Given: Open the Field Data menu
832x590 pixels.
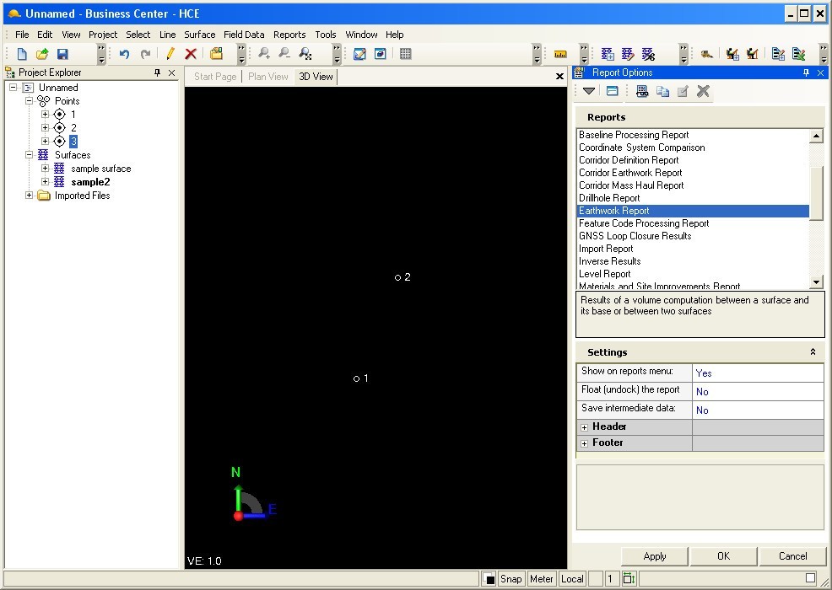Looking at the screenshot, I should pos(244,35).
